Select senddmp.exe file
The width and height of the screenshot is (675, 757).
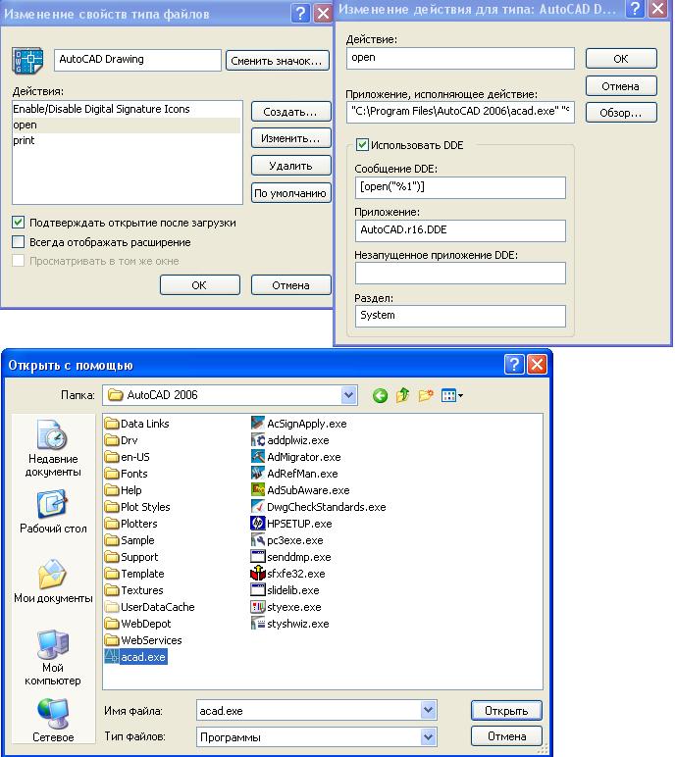pyautogui.click(x=290, y=557)
